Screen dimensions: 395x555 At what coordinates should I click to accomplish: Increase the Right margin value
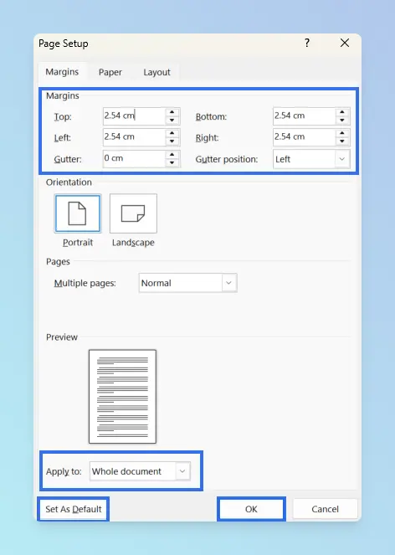tap(342, 133)
